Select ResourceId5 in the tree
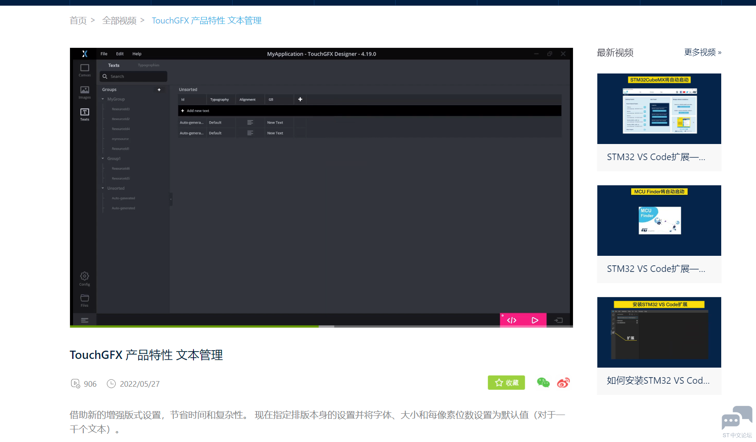Screen dimensions: 756x442 (x=121, y=179)
